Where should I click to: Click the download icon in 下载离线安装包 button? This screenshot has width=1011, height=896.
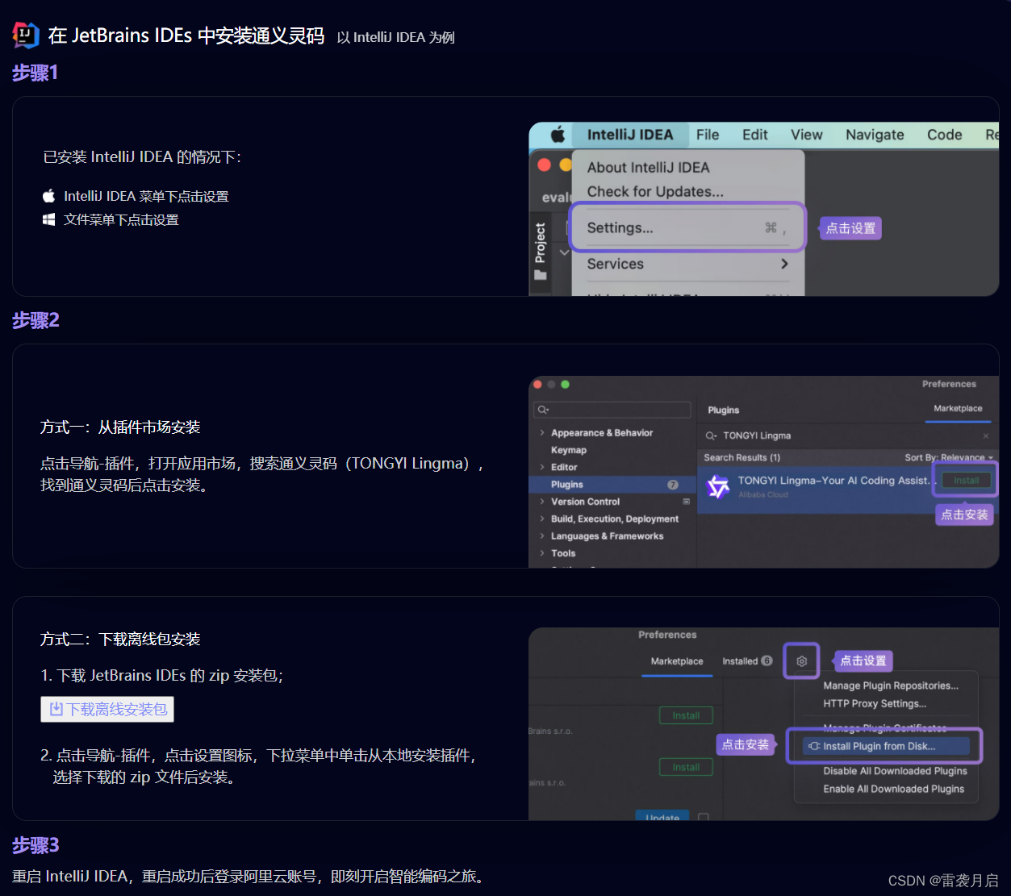(56, 709)
